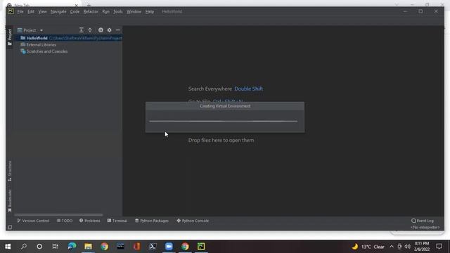Open Windows Start menu
Image resolution: width=450 pixels, height=253 pixels.
(x=8, y=247)
